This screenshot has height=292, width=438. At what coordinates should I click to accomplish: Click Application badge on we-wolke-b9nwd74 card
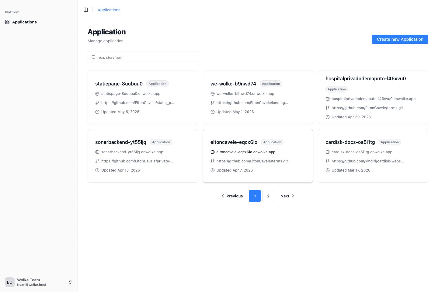tap(271, 84)
